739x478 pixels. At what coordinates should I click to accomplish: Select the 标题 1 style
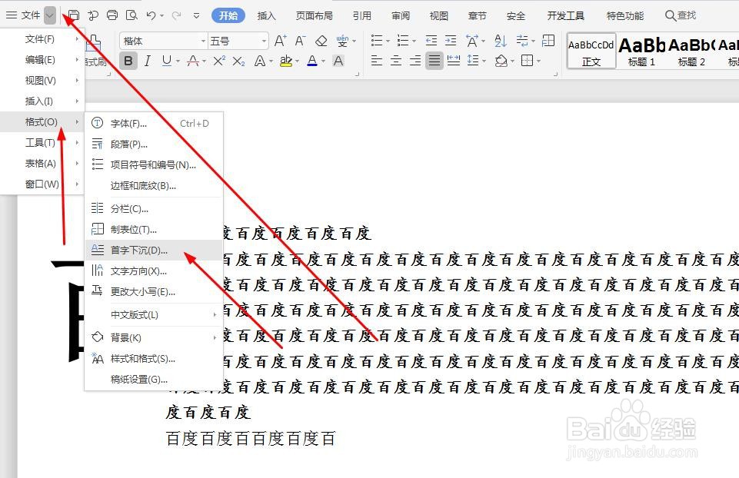tap(641, 51)
